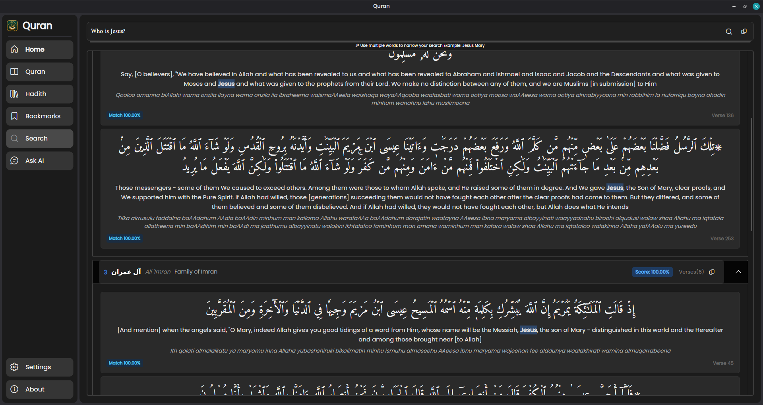
Task: Click highlighted 'Jesus' in verse 136 translation
Action: pyautogui.click(x=226, y=84)
